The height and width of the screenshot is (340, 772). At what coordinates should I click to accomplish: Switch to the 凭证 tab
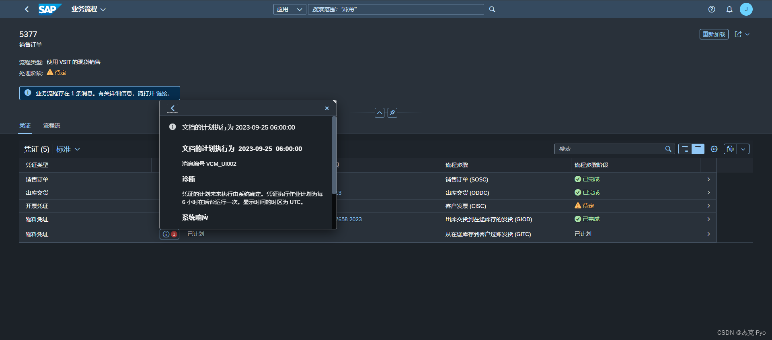25,126
